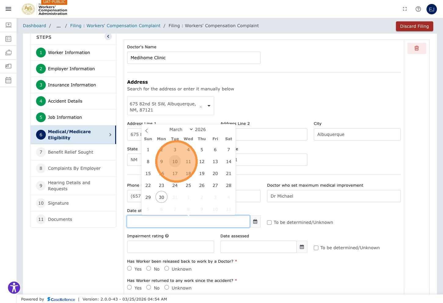
Task: Select No for released back to work
Action: click(x=149, y=268)
